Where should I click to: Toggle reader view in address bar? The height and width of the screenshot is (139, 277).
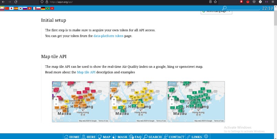click(210, 2)
